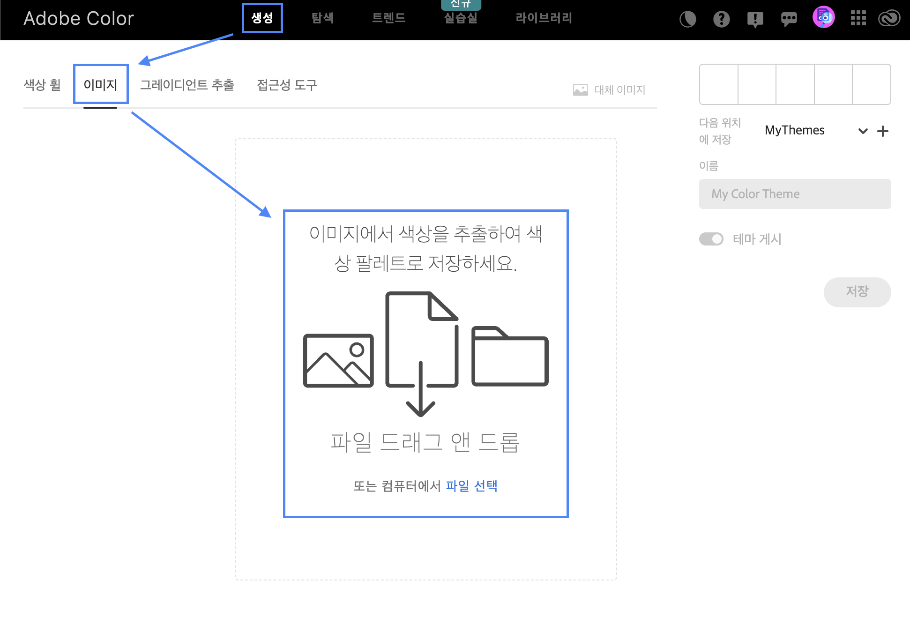The height and width of the screenshot is (625, 910).
Task: Open the 실습실 menu tab
Action: click(461, 18)
